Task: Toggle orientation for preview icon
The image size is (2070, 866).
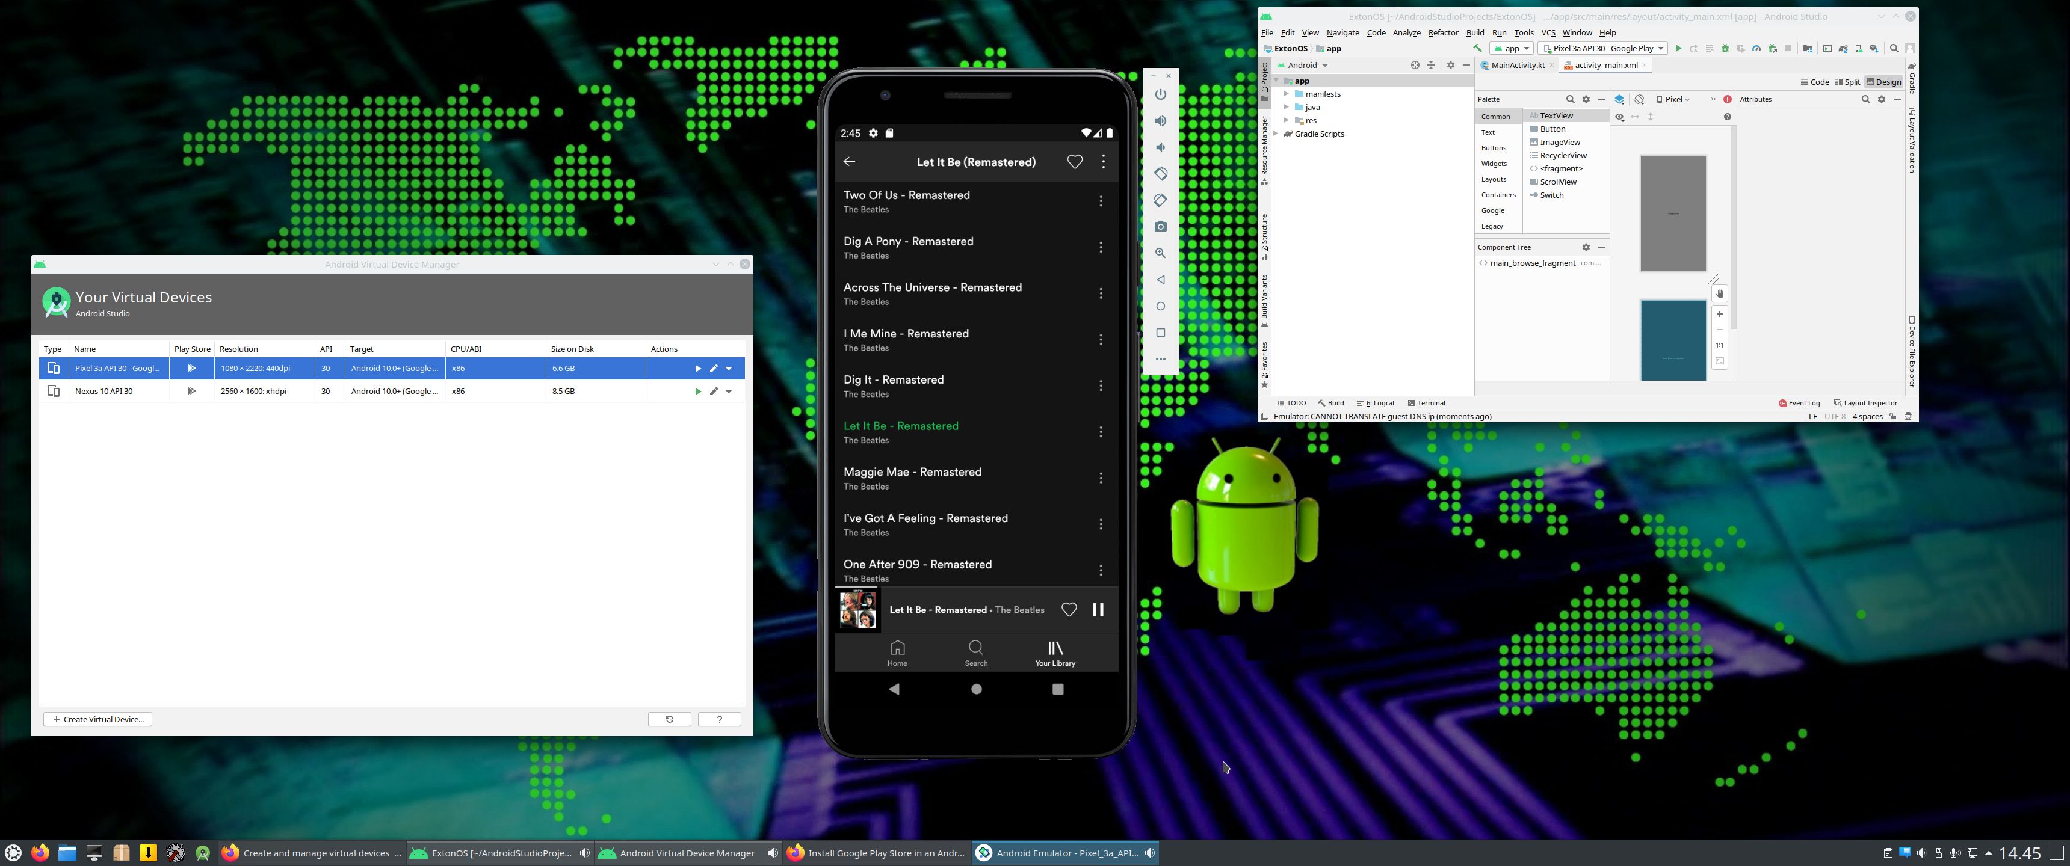Action: click(x=1639, y=100)
